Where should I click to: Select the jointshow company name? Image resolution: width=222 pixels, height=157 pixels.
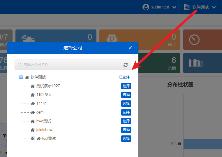[x=44, y=130]
